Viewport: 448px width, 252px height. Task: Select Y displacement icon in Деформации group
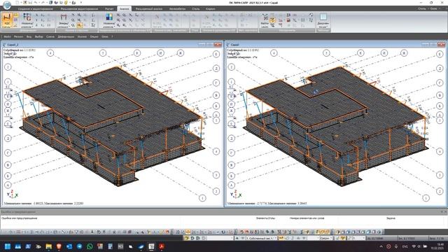pos(36,20)
